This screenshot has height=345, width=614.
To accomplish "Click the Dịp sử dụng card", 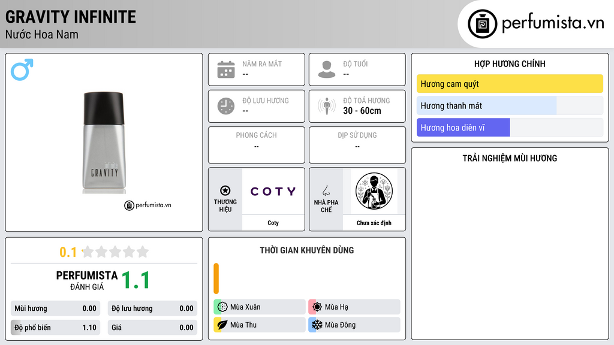I will [x=357, y=145].
